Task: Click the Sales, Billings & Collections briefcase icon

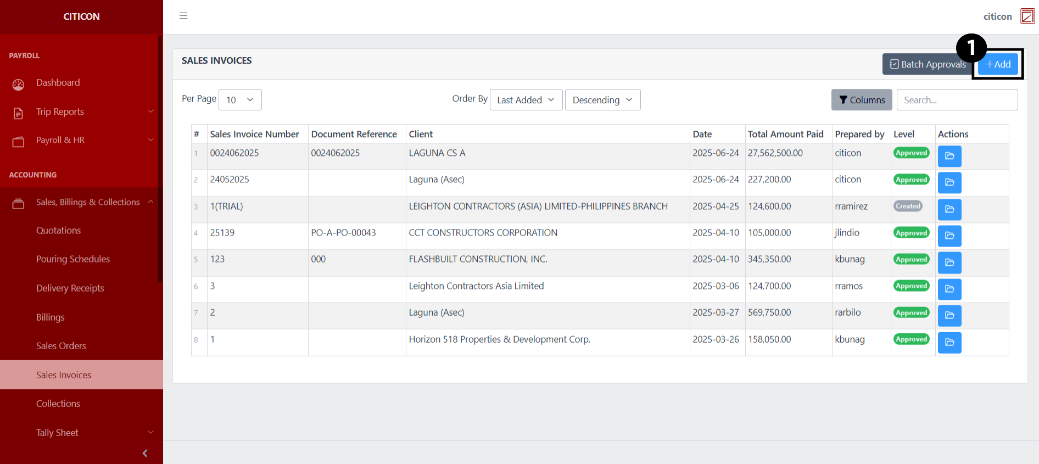Action: coord(19,204)
